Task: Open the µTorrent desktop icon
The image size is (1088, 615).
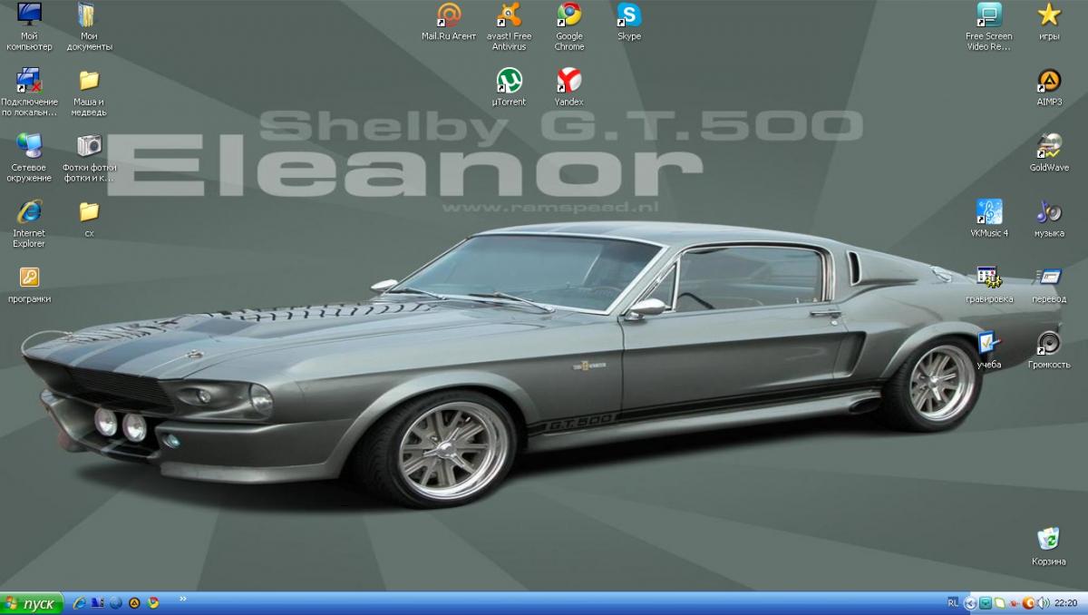Action: (x=509, y=81)
